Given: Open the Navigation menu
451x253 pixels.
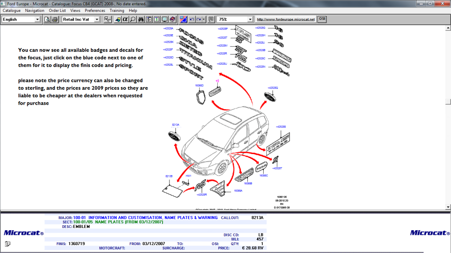Looking at the screenshot, I should [x=34, y=11].
